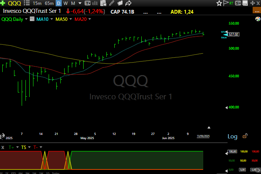261x174 pixels.
Task: Click the gray chevron at bottom-right
Action: coord(259,170)
